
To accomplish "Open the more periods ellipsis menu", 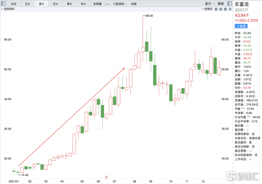I will point(107,4).
